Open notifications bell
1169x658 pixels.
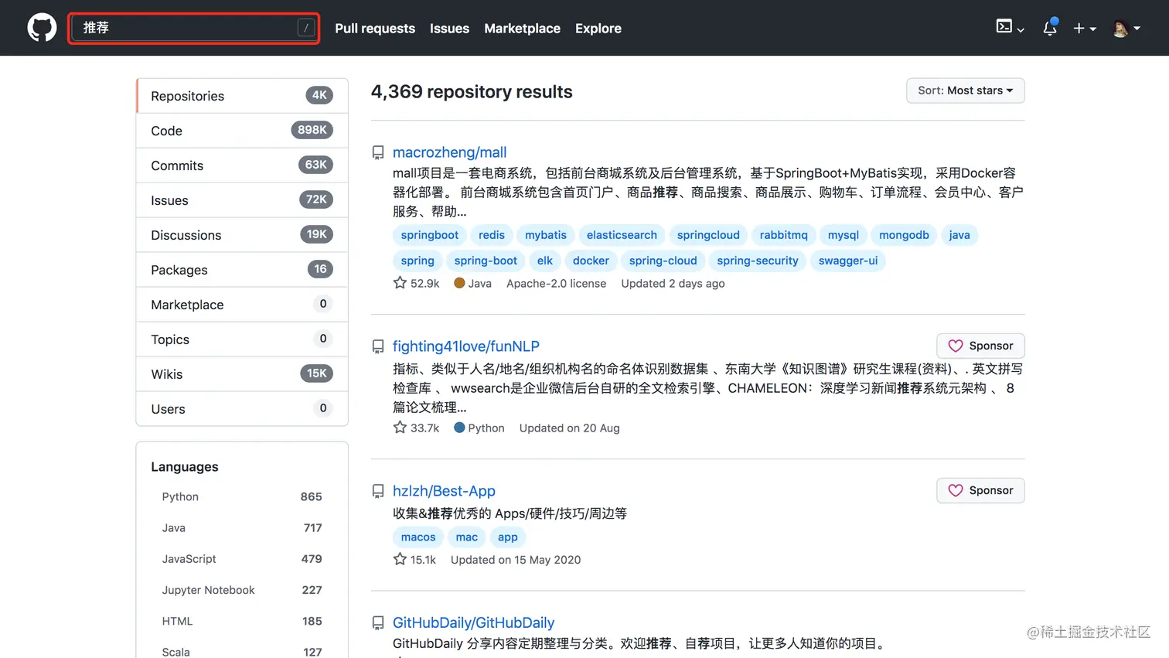point(1049,28)
